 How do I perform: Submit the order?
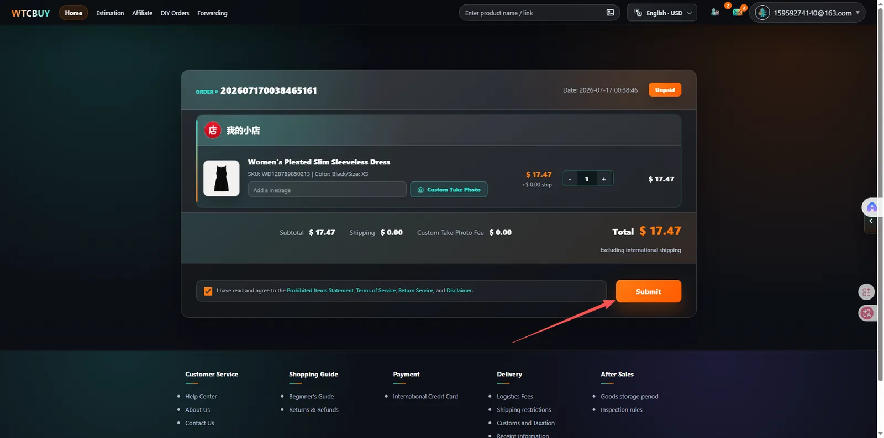[649, 291]
